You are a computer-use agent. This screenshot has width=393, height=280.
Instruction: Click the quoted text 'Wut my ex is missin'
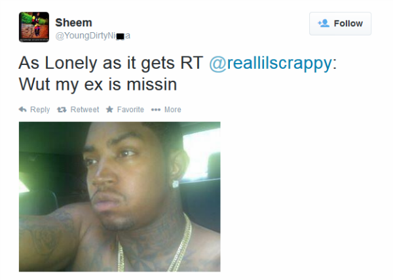(x=98, y=85)
